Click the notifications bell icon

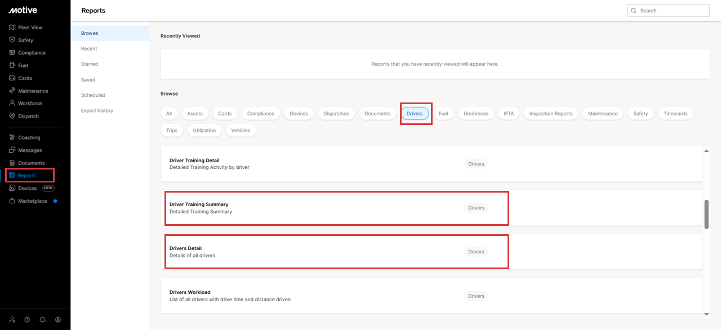(x=42, y=319)
